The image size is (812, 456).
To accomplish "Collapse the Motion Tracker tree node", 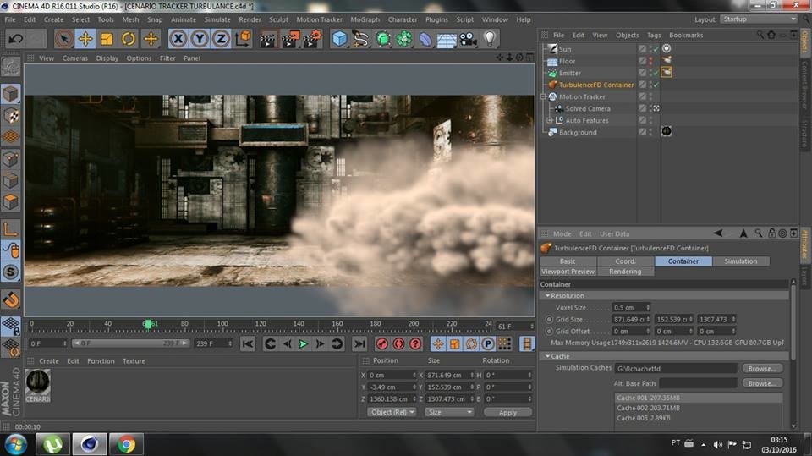I will pos(543,97).
